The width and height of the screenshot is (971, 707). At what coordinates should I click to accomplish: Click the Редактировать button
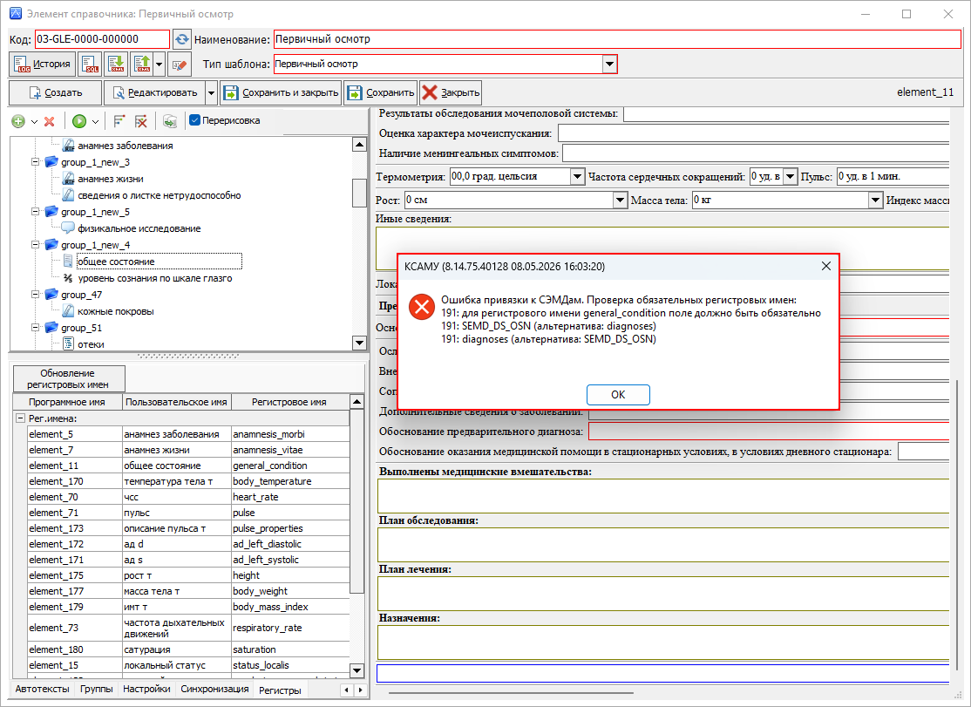(154, 93)
